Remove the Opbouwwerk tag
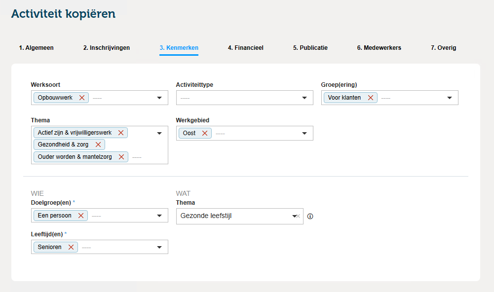 pyautogui.click(x=82, y=98)
